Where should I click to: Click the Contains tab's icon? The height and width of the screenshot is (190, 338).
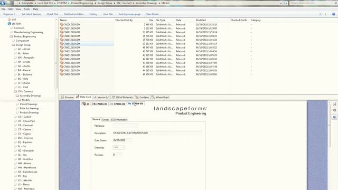(x=137, y=97)
